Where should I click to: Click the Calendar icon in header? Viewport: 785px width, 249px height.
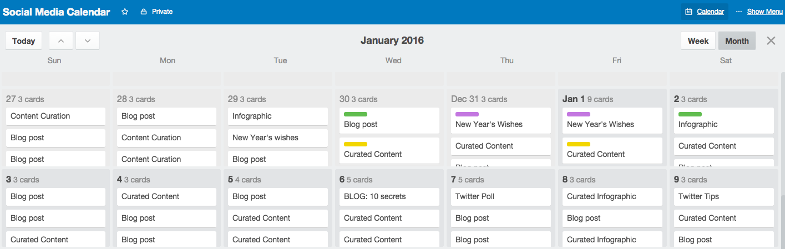[688, 12]
